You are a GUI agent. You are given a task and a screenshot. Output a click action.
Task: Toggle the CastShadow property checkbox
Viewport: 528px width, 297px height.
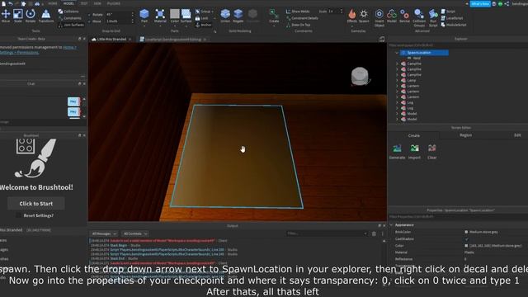(466, 238)
